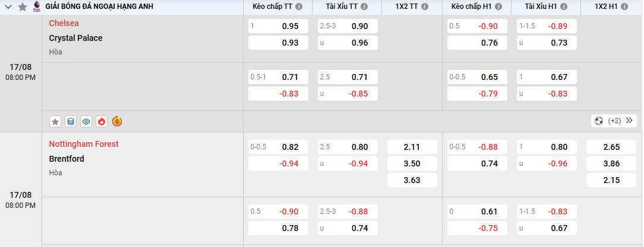644x247 pixels.
Task: Open the database statistics icon for Chelsea match
Action: click(x=71, y=121)
